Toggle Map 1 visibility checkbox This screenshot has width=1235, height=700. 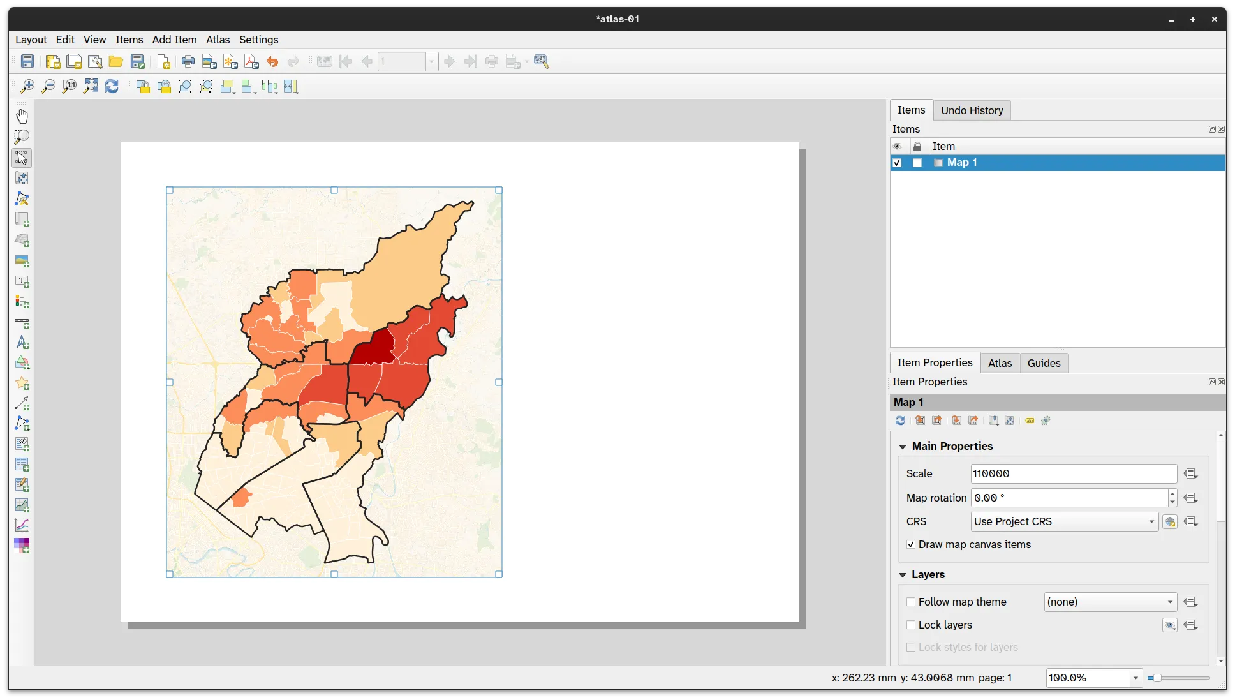pos(897,163)
